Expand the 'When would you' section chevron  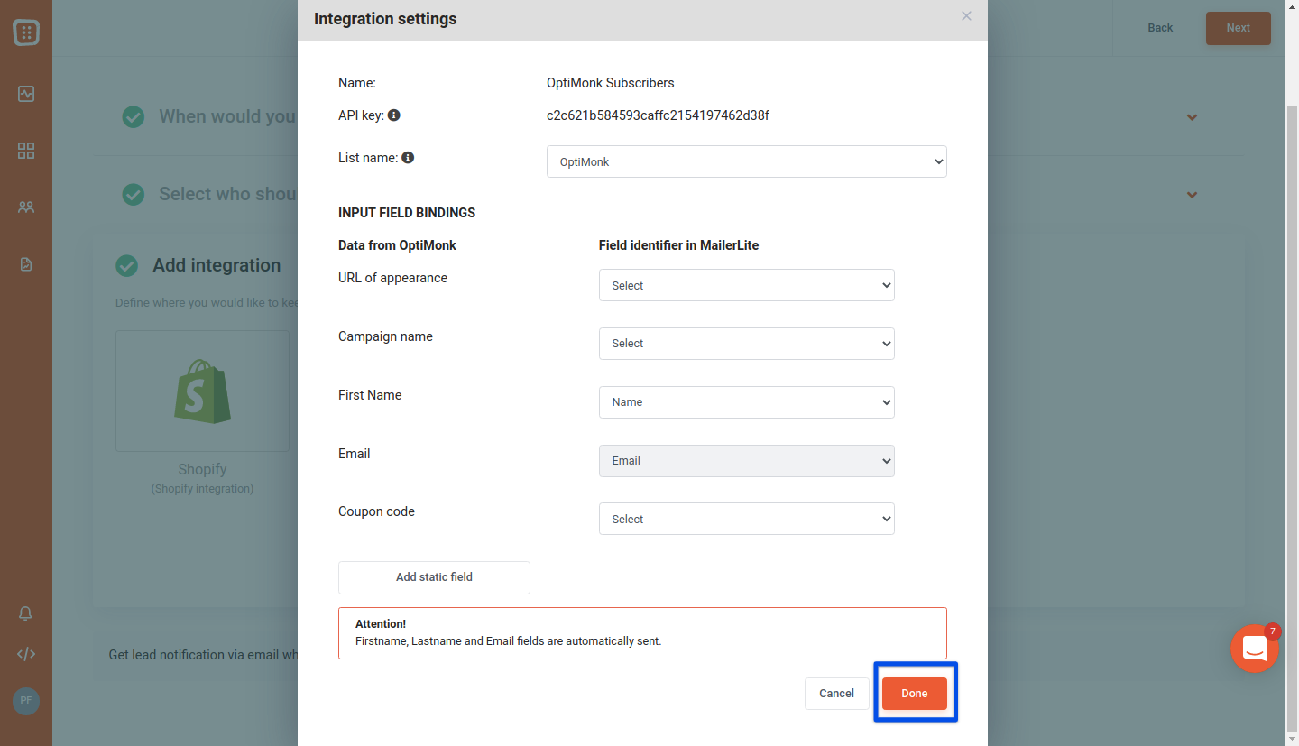1193,117
